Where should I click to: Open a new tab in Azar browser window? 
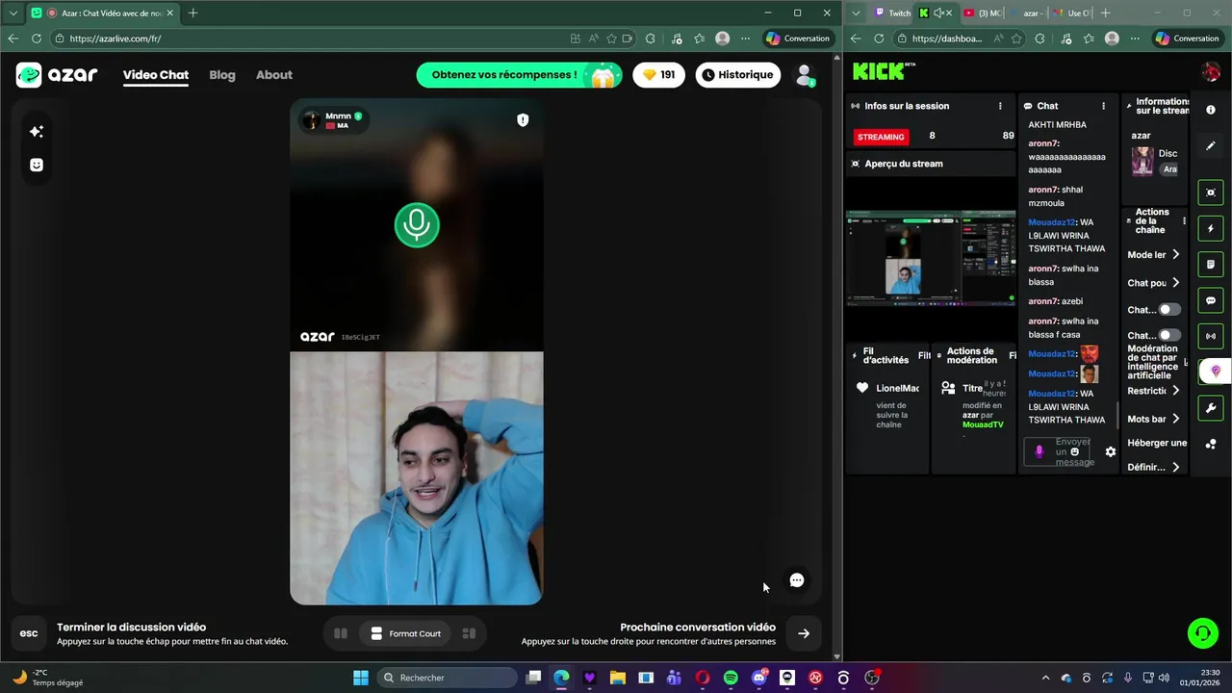point(192,13)
